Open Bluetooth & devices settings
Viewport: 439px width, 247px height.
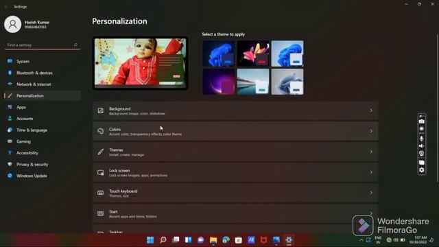coord(43,73)
